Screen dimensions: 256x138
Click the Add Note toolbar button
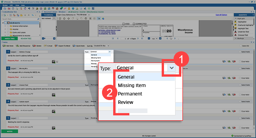8,46
